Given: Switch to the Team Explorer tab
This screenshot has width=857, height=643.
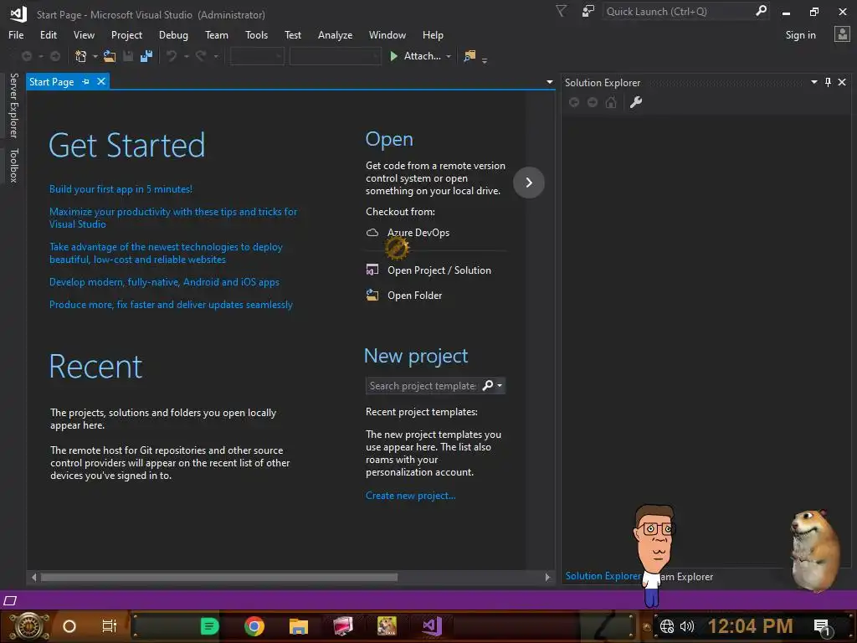Looking at the screenshot, I should click(x=688, y=576).
